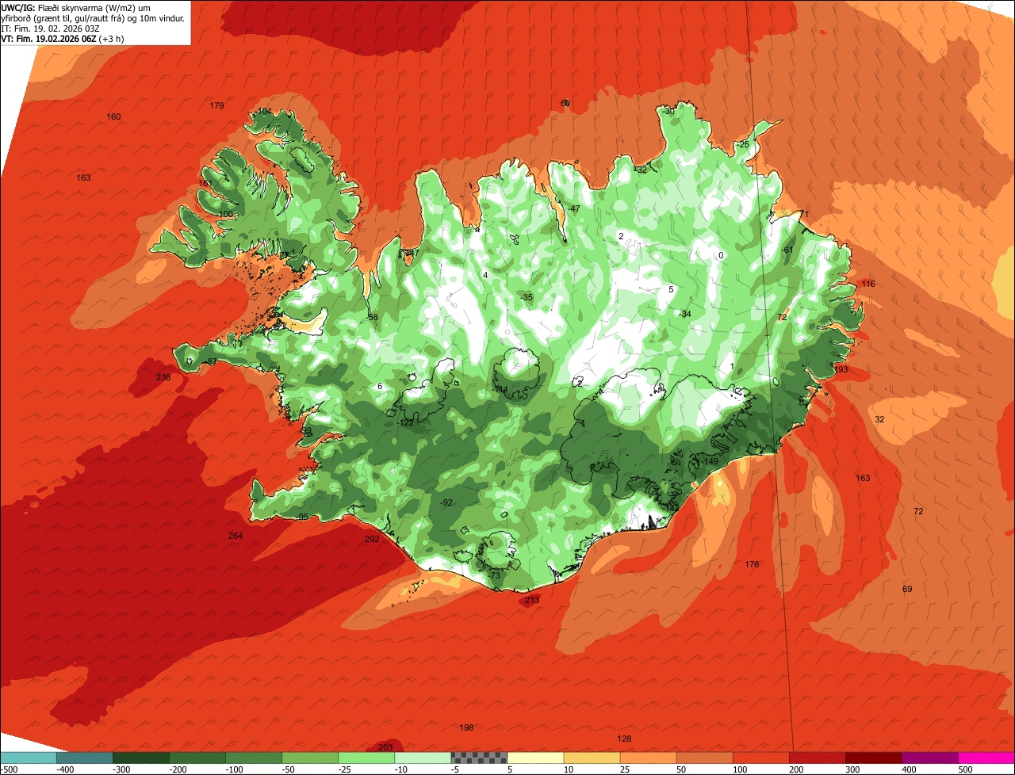Select the map value '-61' in east Iceland
Screen dimensions: 1015x775
click(x=787, y=250)
